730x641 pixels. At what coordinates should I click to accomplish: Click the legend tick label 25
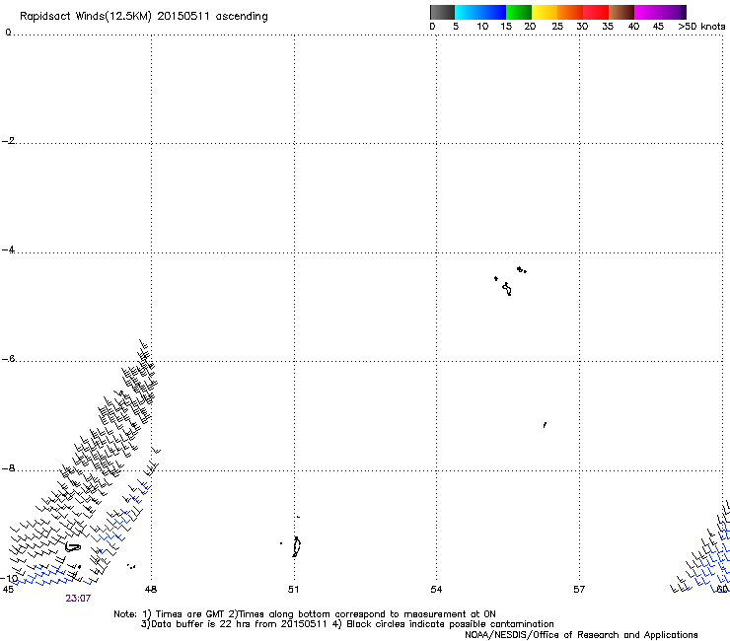click(557, 27)
